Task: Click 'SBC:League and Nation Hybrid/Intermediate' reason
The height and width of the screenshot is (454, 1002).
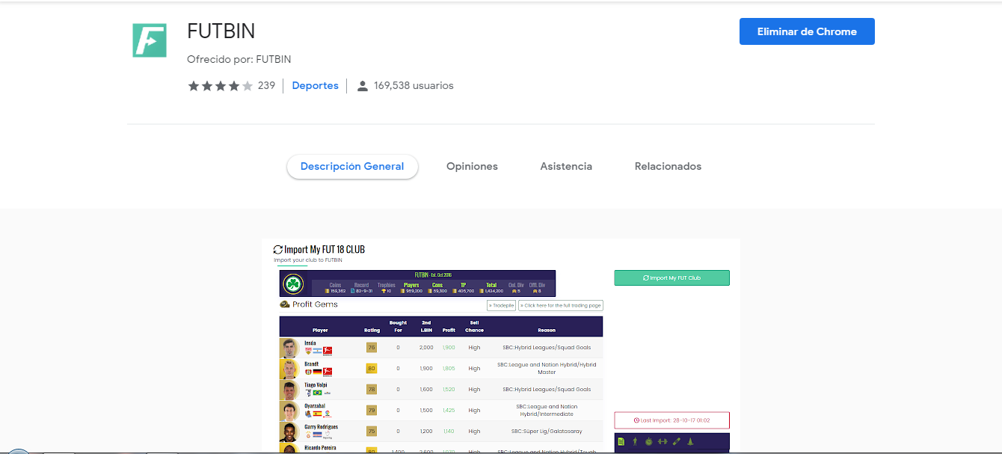Action: (x=547, y=410)
